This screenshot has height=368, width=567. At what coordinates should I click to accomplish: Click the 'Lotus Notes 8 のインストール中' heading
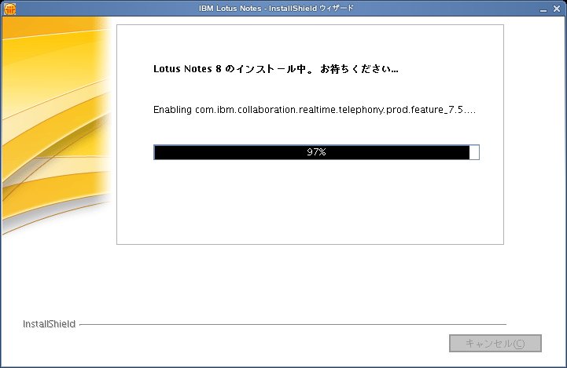pyautogui.click(x=276, y=68)
